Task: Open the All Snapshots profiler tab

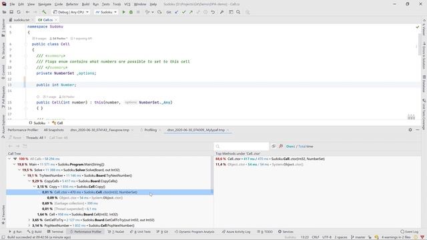Action: point(53,130)
